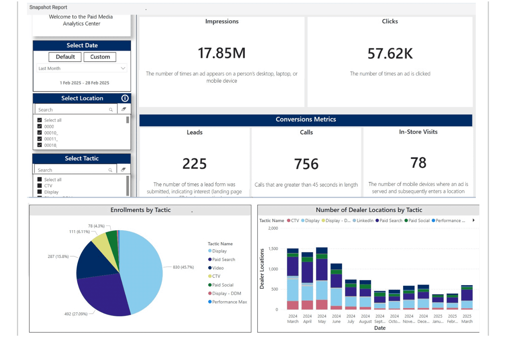Click the Select Tactic panel header
Screen dimensions: 506x337
coord(82,158)
